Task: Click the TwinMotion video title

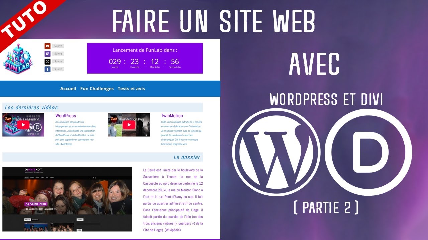Action: 172,116
